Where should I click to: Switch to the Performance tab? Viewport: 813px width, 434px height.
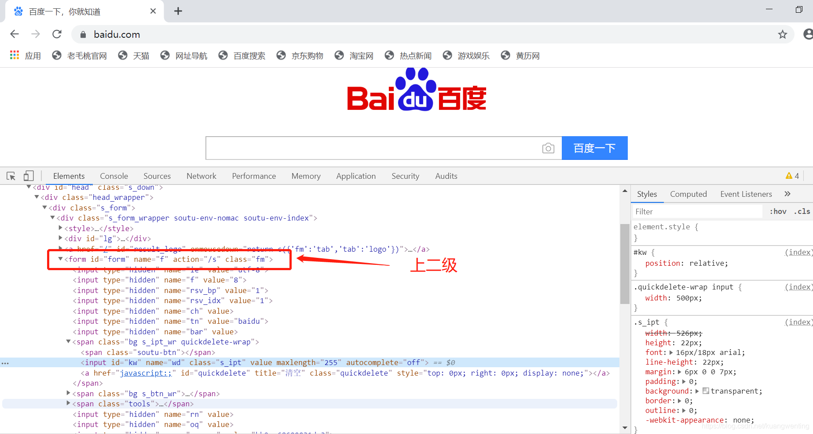point(254,176)
